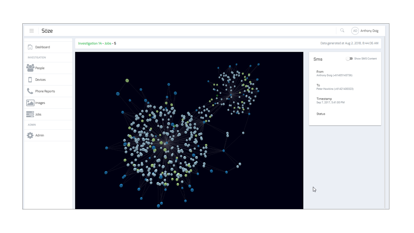The image size is (414, 233).
Task: Open Admin menu item text
Action: tap(39, 135)
